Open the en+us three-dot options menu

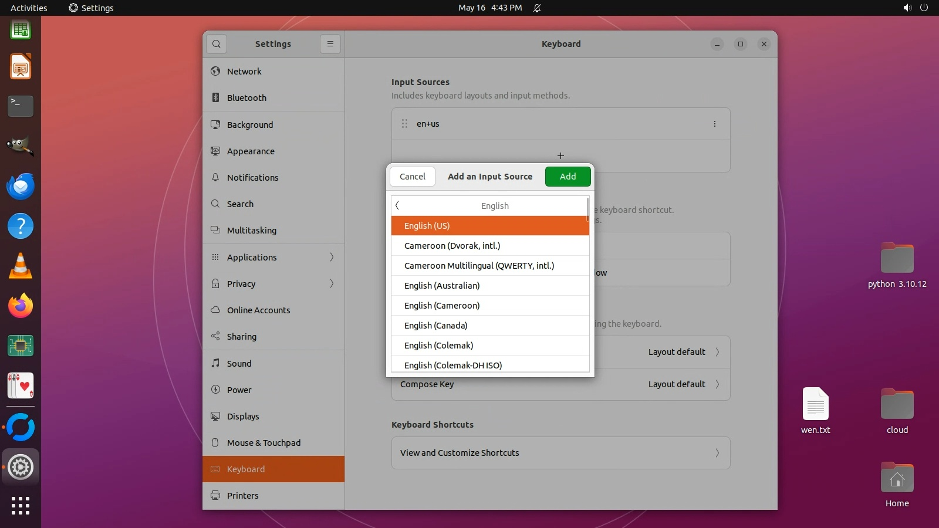tap(714, 124)
